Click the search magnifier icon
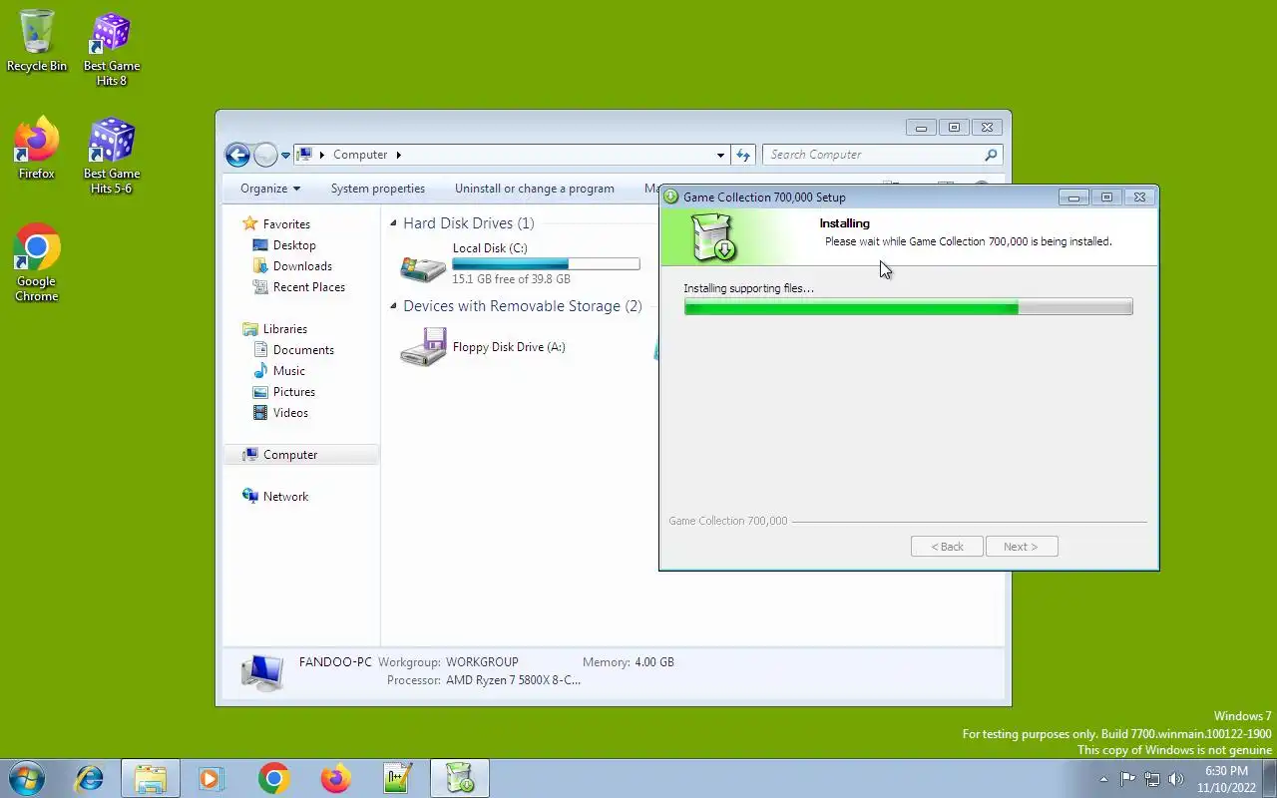 [991, 155]
